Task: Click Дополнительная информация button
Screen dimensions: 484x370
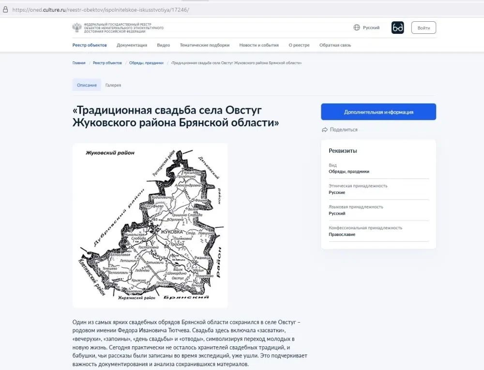Action: [378, 112]
